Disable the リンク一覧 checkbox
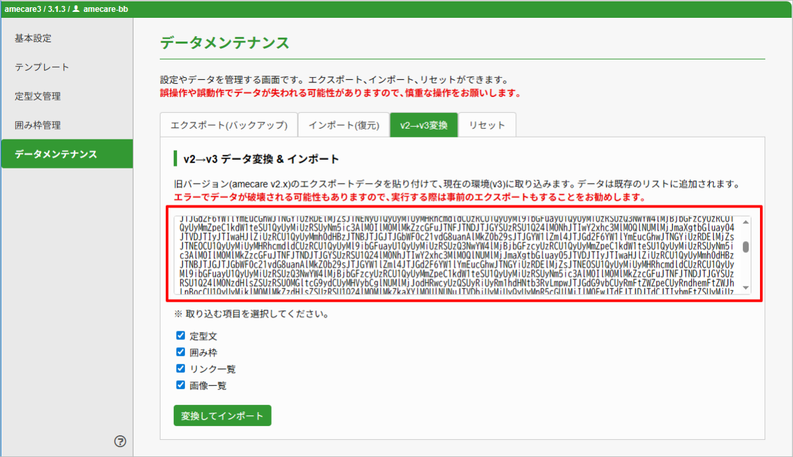This screenshot has height=457, width=793. tap(181, 369)
